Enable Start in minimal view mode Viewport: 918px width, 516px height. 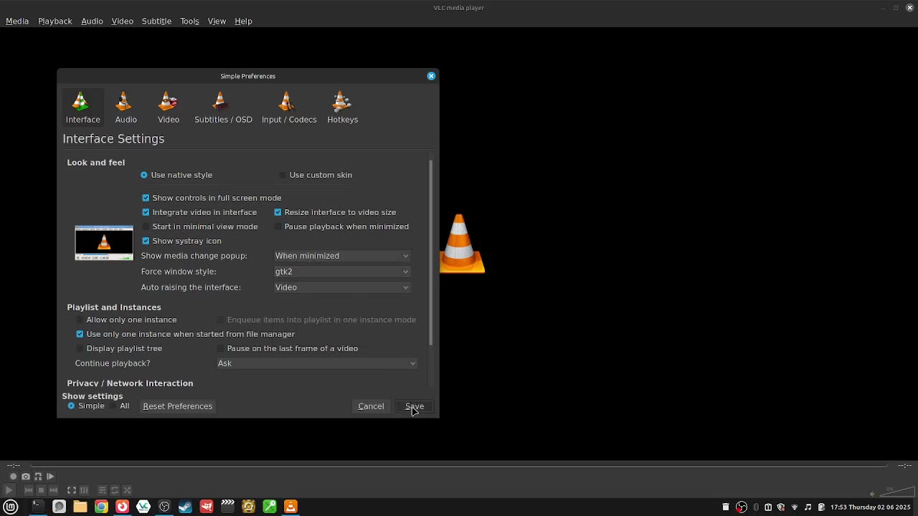click(200, 226)
